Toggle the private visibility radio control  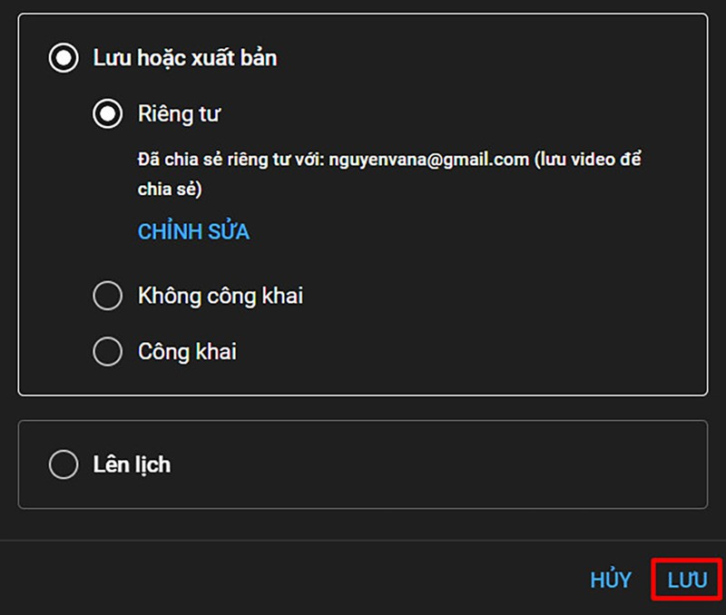pos(108,113)
